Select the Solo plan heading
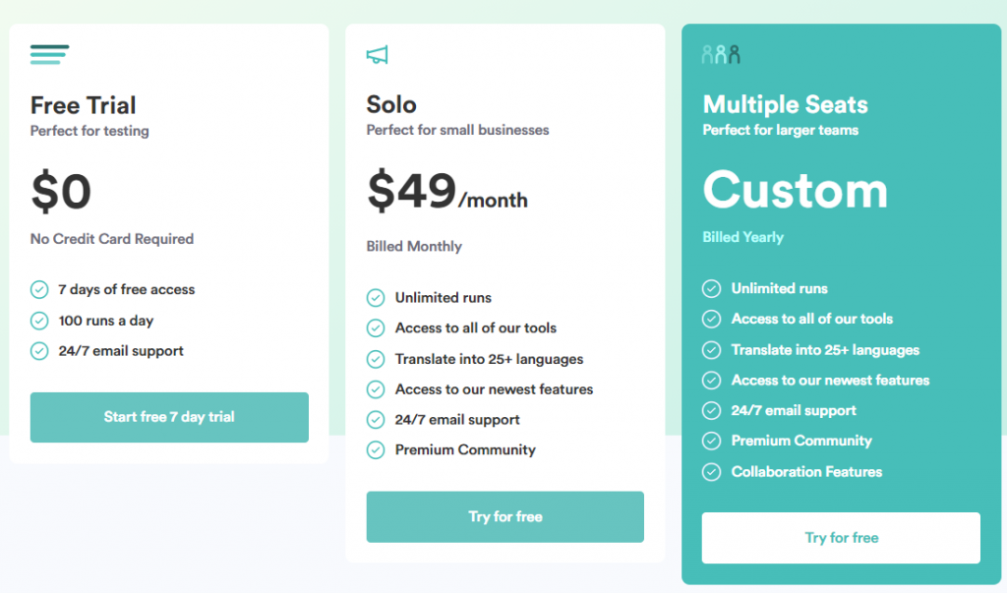The height and width of the screenshot is (593, 1007). tap(391, 104)
